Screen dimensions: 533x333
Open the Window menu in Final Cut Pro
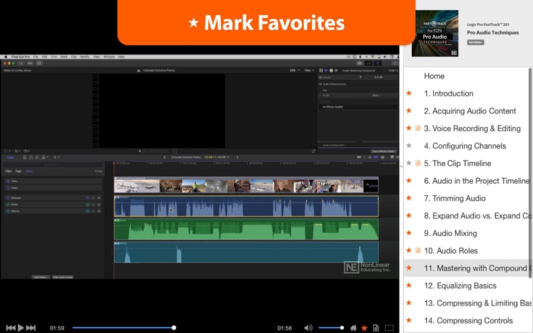point(109,57)
